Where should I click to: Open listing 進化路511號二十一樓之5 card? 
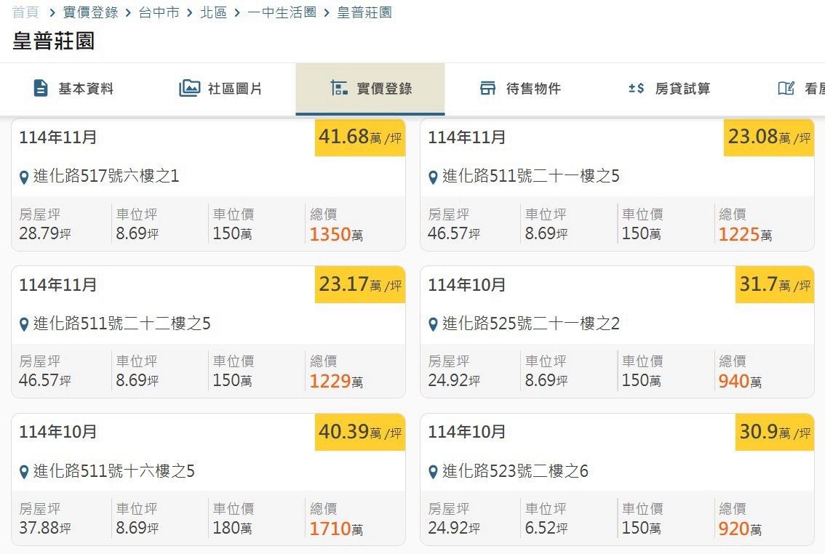click(x=531, y=176)
